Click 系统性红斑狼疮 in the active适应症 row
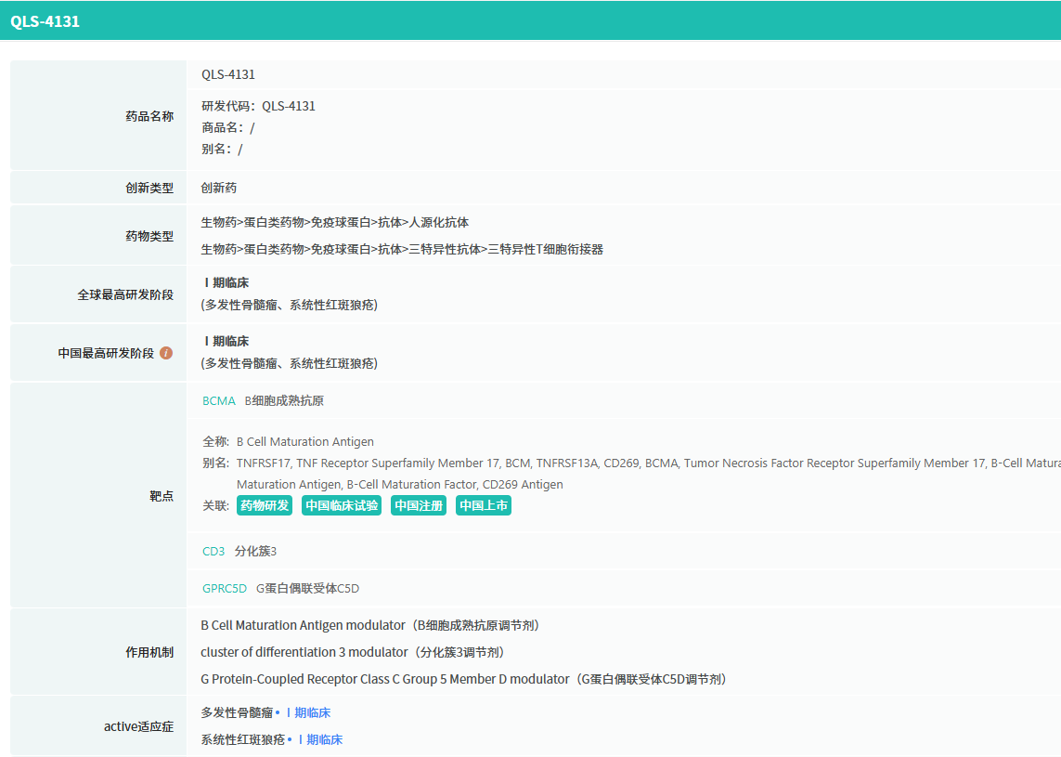1061x757 pixels. point(243,740)
